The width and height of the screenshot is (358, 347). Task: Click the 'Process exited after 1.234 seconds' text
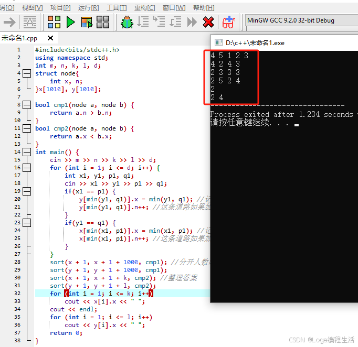coord(282,114)
